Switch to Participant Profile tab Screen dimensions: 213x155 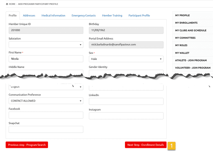click(139, 15)
